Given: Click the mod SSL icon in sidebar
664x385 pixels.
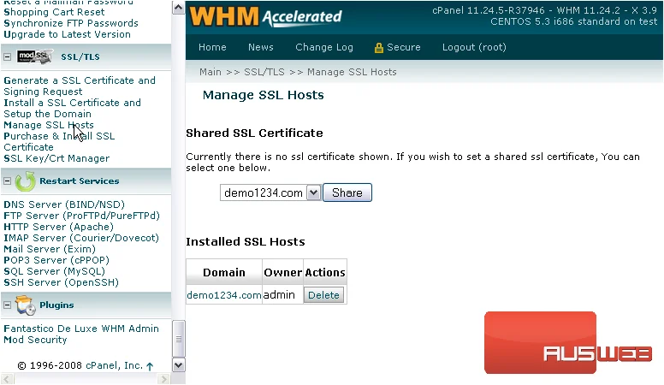Looking at the screenshot, I should pos(35,56).
